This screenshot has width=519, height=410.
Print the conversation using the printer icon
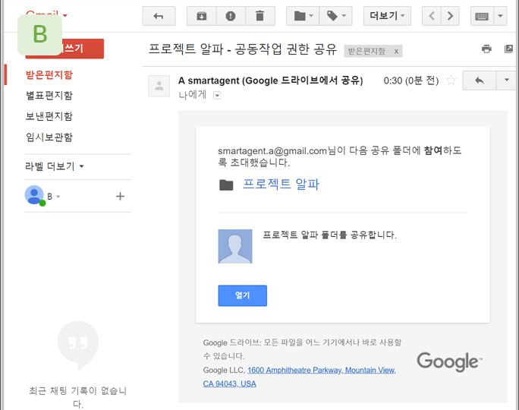click(x=486, y=49)
